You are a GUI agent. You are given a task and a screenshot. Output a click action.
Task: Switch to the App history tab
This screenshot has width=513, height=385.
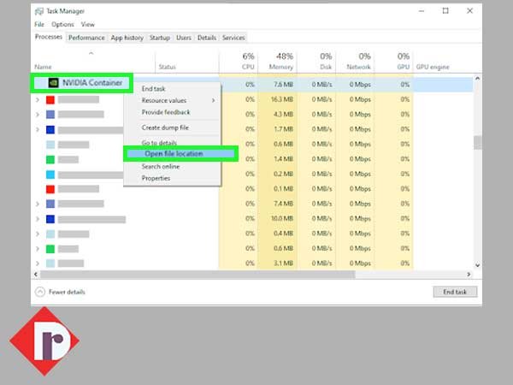coord(127,38)
